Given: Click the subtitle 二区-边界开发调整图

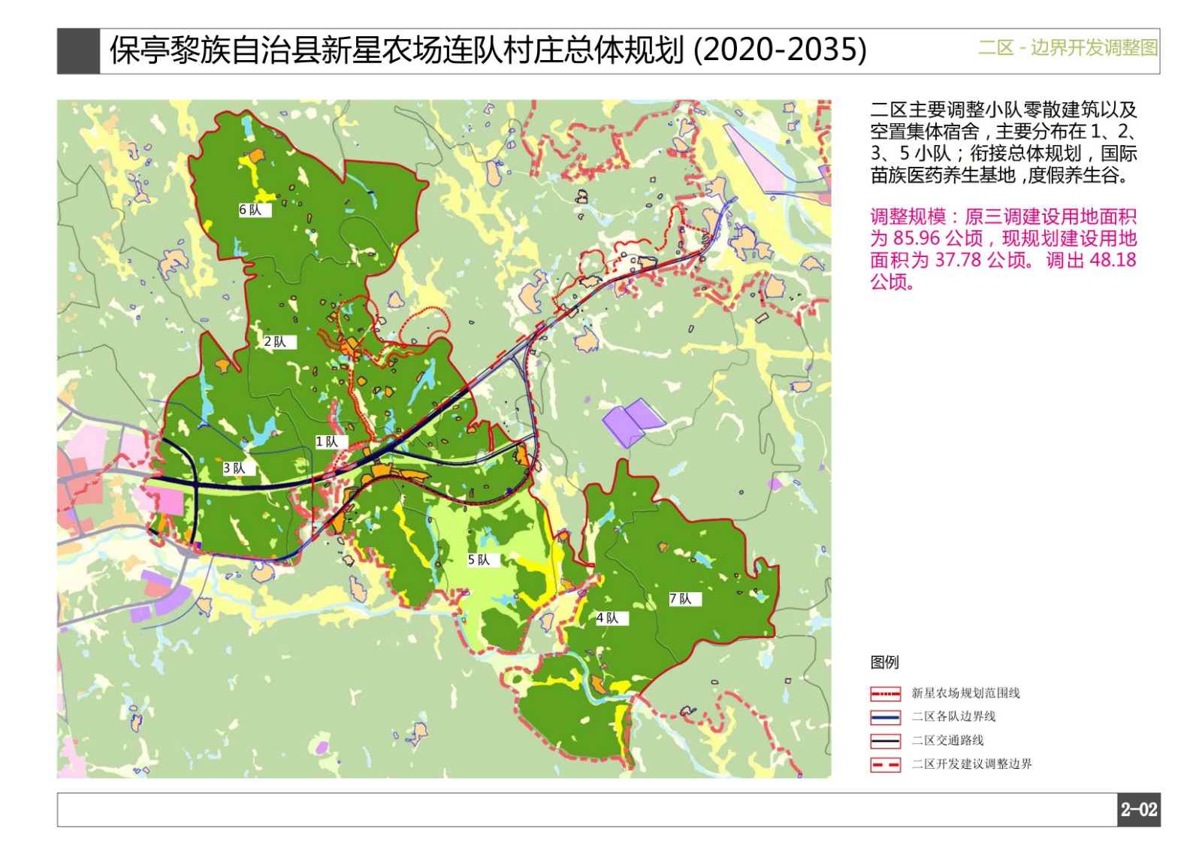Looking at the screenshot, I should tap(1068, 48).
